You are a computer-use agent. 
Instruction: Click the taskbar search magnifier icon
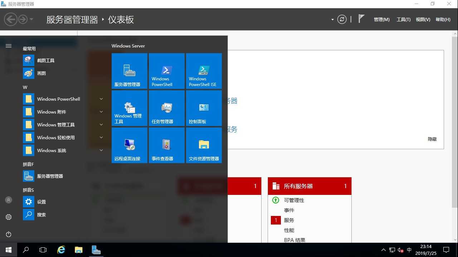[26, 250]
